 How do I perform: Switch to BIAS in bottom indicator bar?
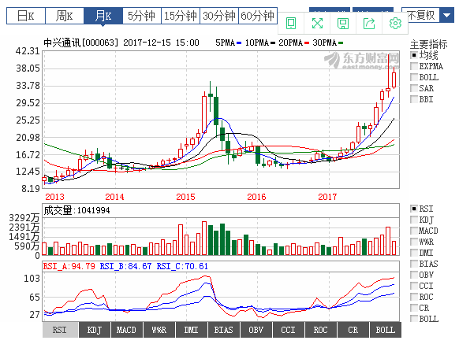(x=224, y=330)
